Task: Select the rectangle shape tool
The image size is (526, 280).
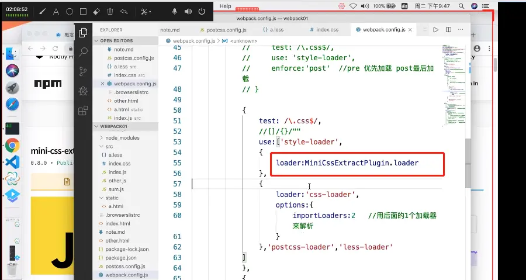Action: [x=83, y=12]
